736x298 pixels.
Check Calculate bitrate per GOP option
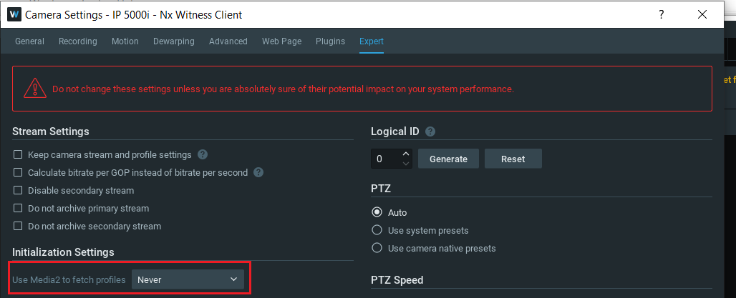pyautogui.click(x=18, y=172)
